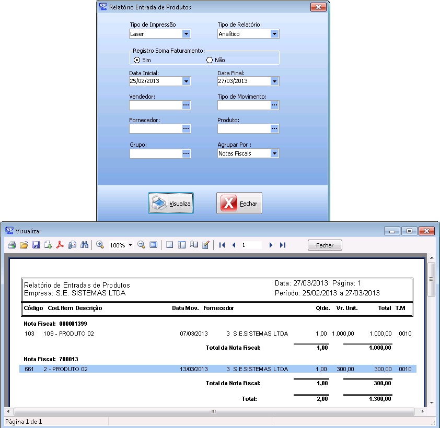Click the print icon in Visualizar toolbar
The width and height of the screenshot is (440, 428).
pyautogui.click(x=11, y=245)
